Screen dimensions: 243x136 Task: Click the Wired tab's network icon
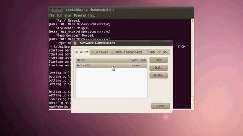tap(76, 52)
